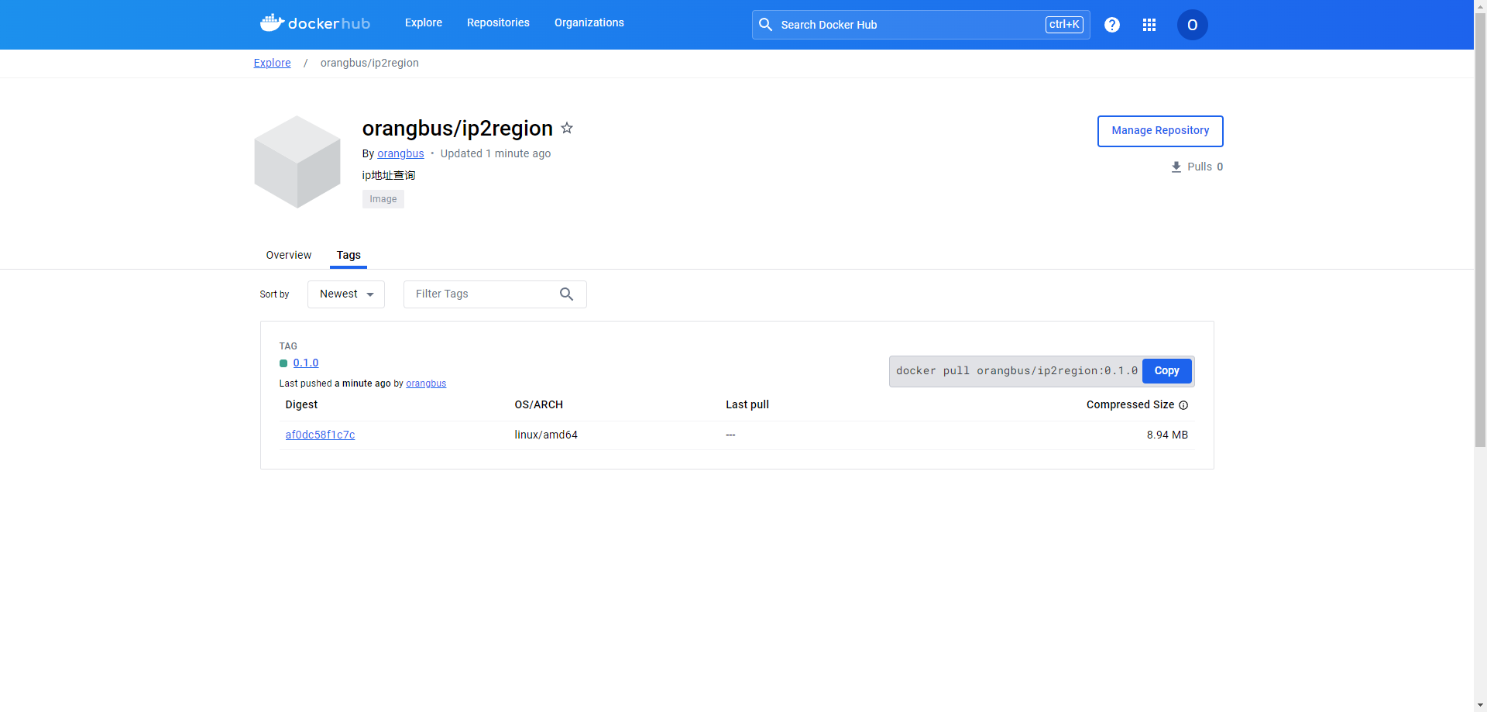Screen dimensions: 1487x712
Task: Click the repository cube image
Action: click(x=297, y=162)
